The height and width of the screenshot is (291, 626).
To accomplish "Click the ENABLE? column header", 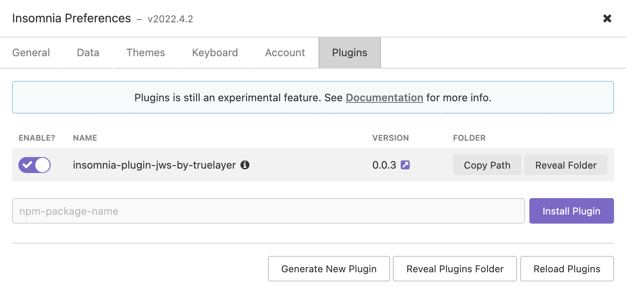I will point(37,138).
